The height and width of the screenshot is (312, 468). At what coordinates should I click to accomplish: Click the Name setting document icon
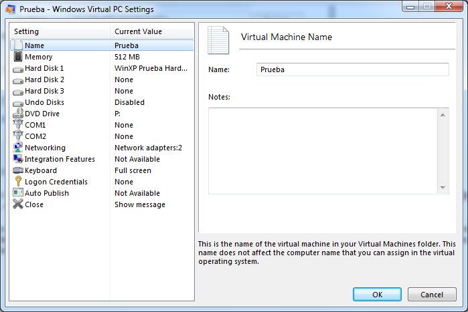[18, 45]
